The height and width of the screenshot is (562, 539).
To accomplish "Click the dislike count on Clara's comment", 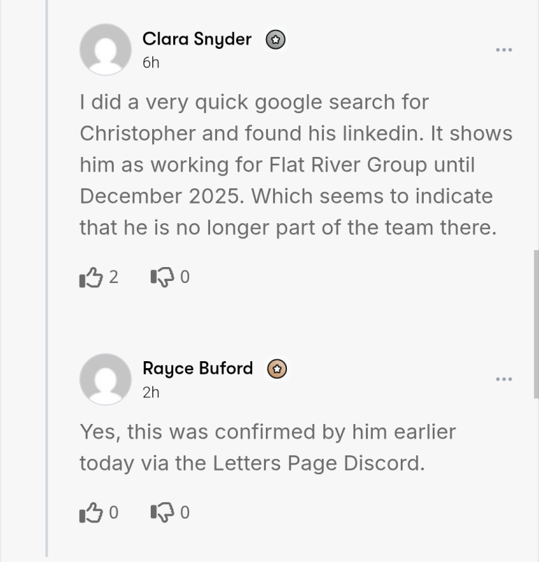I will [185, 278].
